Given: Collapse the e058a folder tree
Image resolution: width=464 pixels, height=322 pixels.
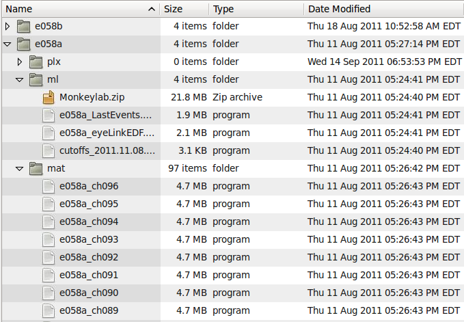Looking at the screenshot, I should click(8, 44).
